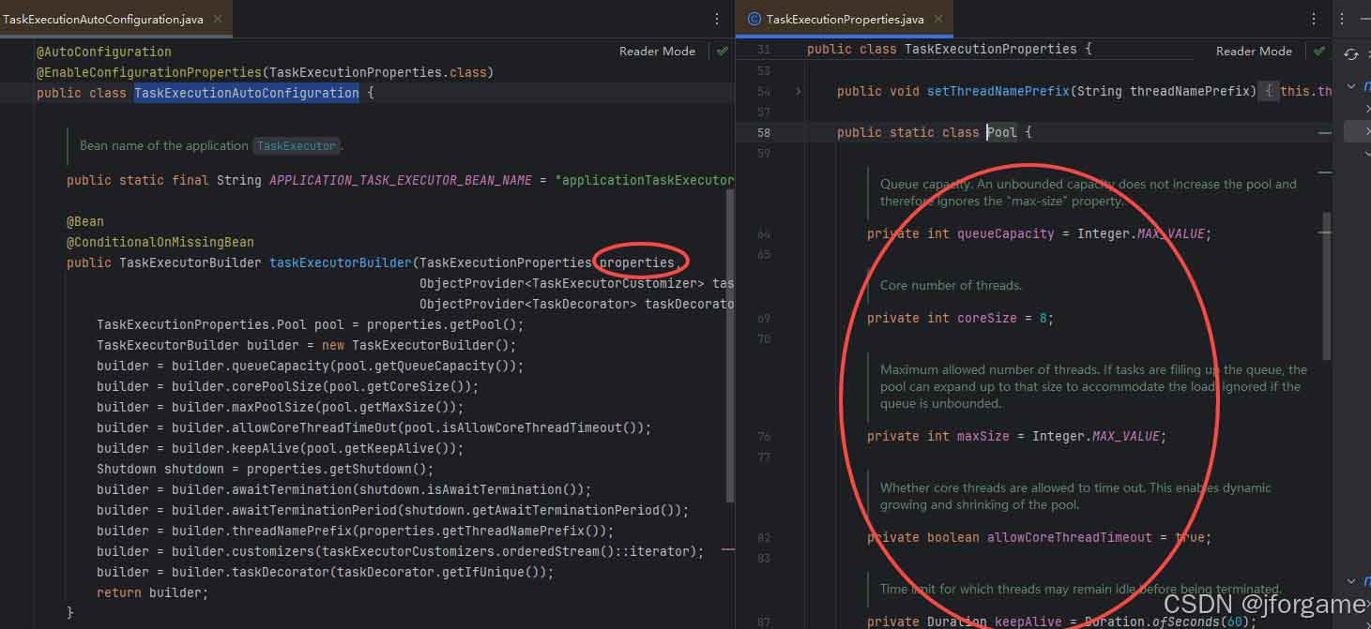This screenshot has height=629, width=1371.
Task: Click line number 76 in gutter
Action: pos(764,437)
